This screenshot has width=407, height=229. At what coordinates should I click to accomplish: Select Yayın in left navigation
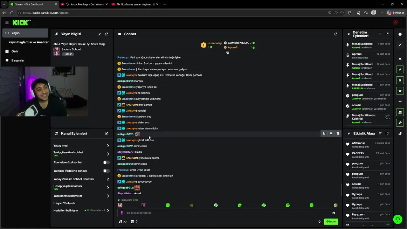point(25,33)
